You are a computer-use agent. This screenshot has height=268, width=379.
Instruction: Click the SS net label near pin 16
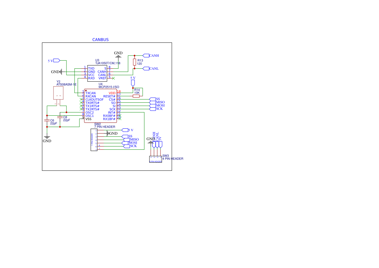pyautogui.click(x=158, y=99)
